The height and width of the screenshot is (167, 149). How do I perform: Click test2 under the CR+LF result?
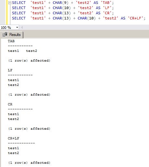pyautogui.click(x=13, y=153)
